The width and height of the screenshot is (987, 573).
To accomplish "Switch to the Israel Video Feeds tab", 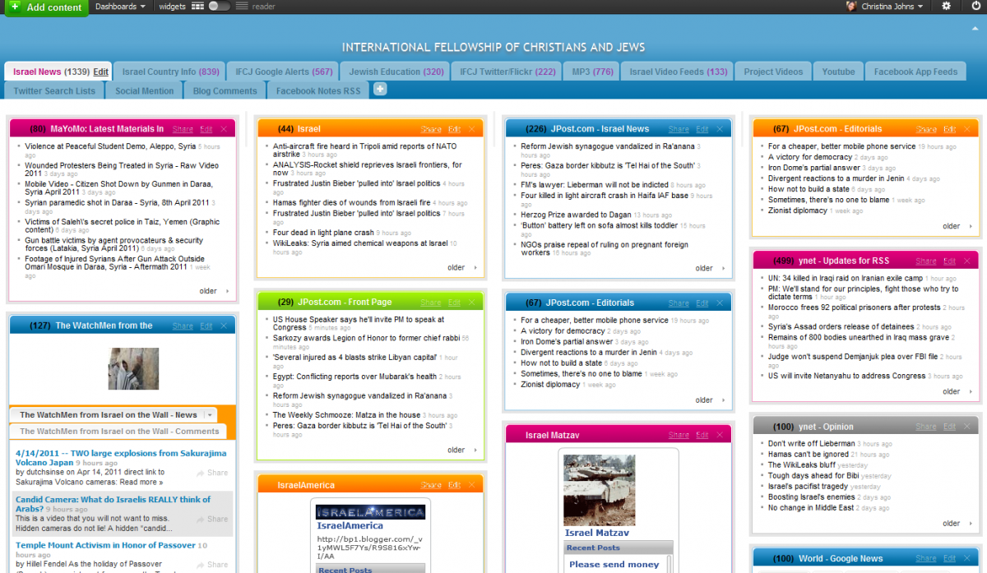I will point(678,72).
